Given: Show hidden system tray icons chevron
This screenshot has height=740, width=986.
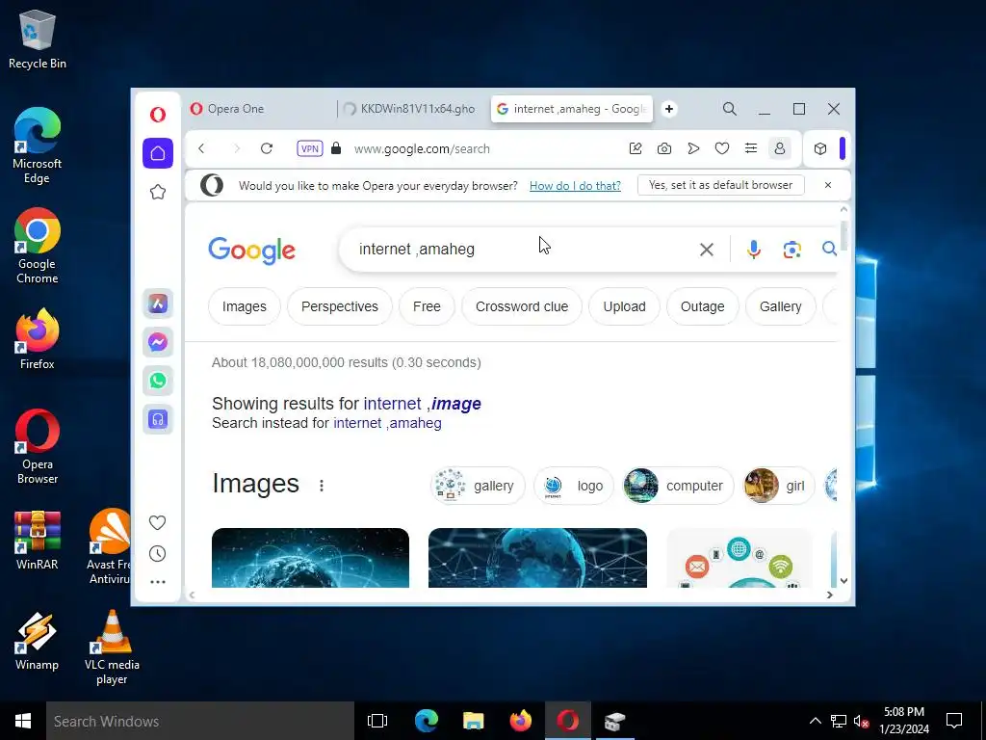Looking at the screenshot, I should pyautogui.click(x=815, y=721).
